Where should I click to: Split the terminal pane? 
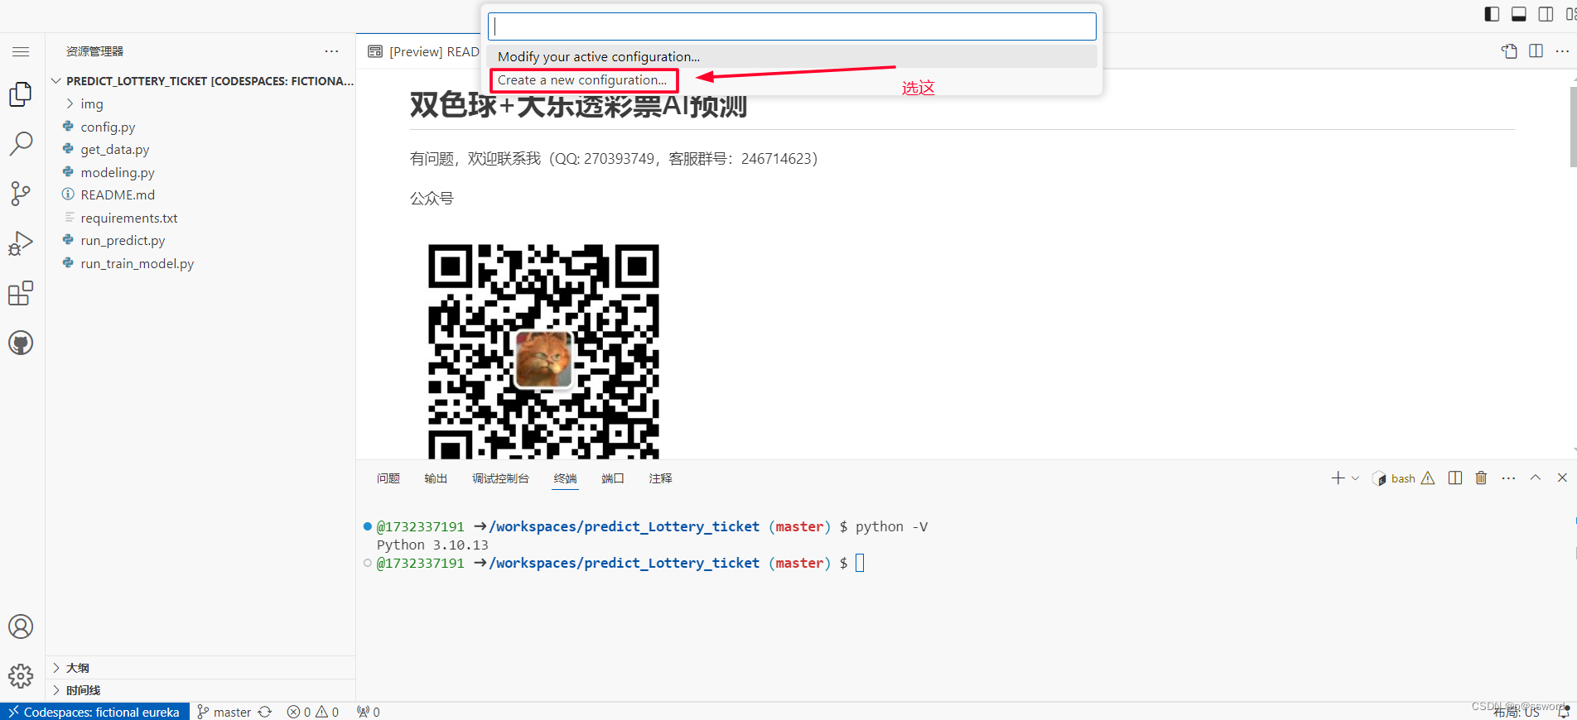(x=1454, y=478)
